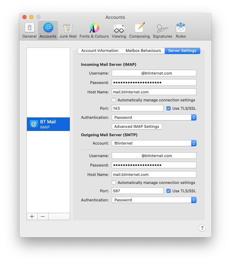
Task: Toggle outgoing Use TLS/SSL checkbox
Action: pos(169,191)
